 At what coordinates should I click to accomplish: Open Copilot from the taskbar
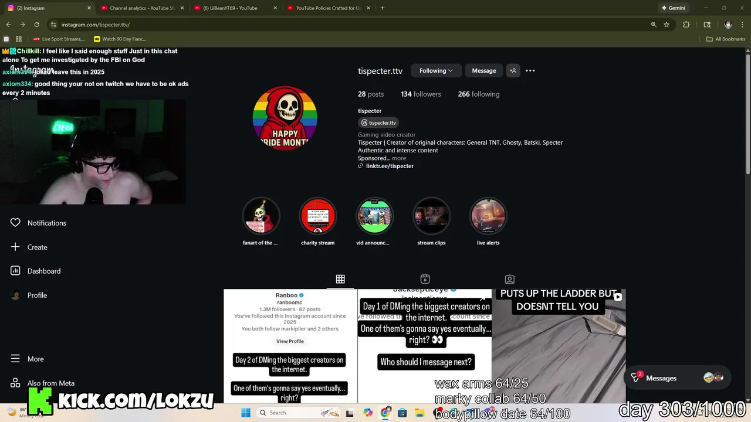[368, 413]
